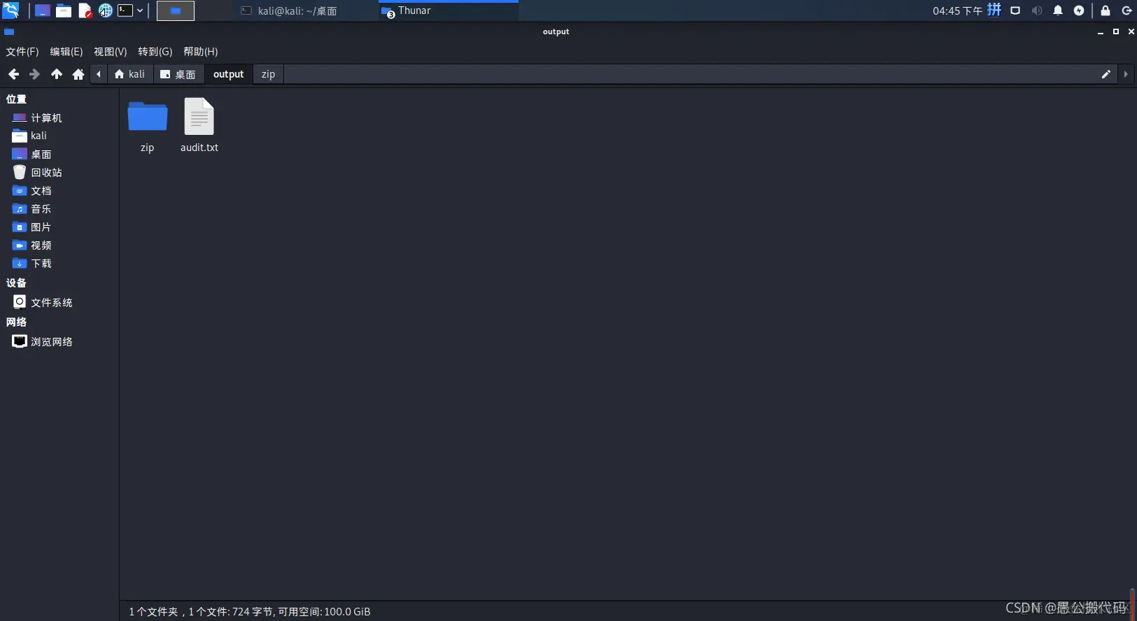The width and height of the screenshot is (1137, 621).
Task: Switch to kali@kali terminal window
Action: tap(296, 10)
